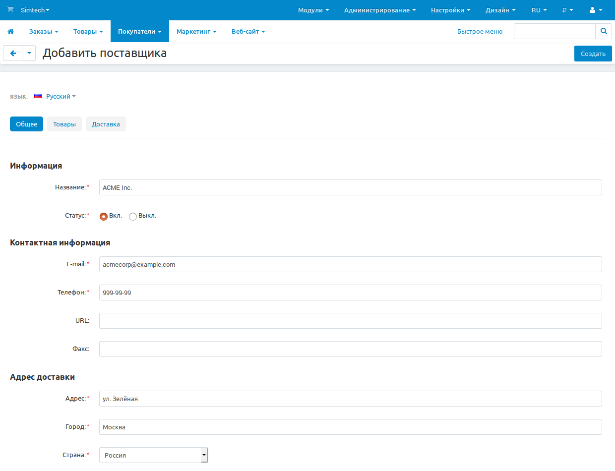Open the Страна country dropdown
Image resolution: width=615 pixels, height=471 pixels.
click(153, 455)
